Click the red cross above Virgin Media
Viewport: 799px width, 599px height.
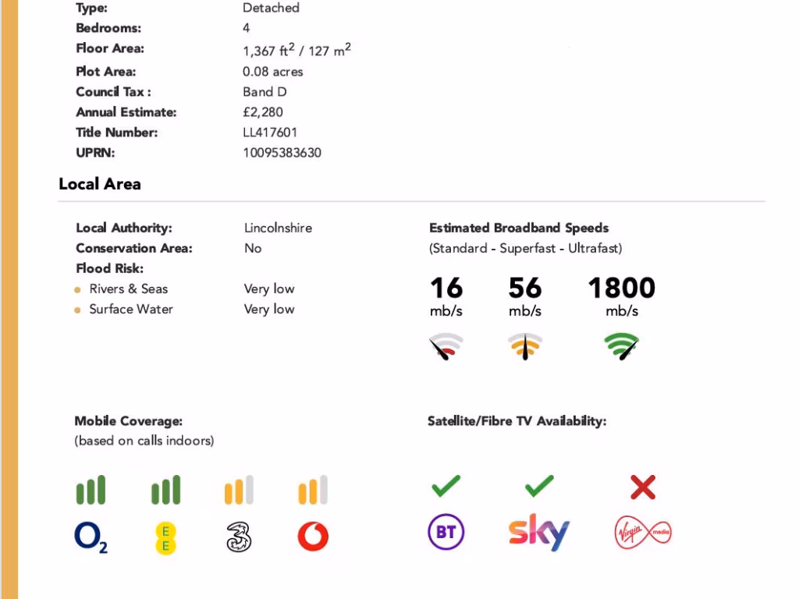643,488
